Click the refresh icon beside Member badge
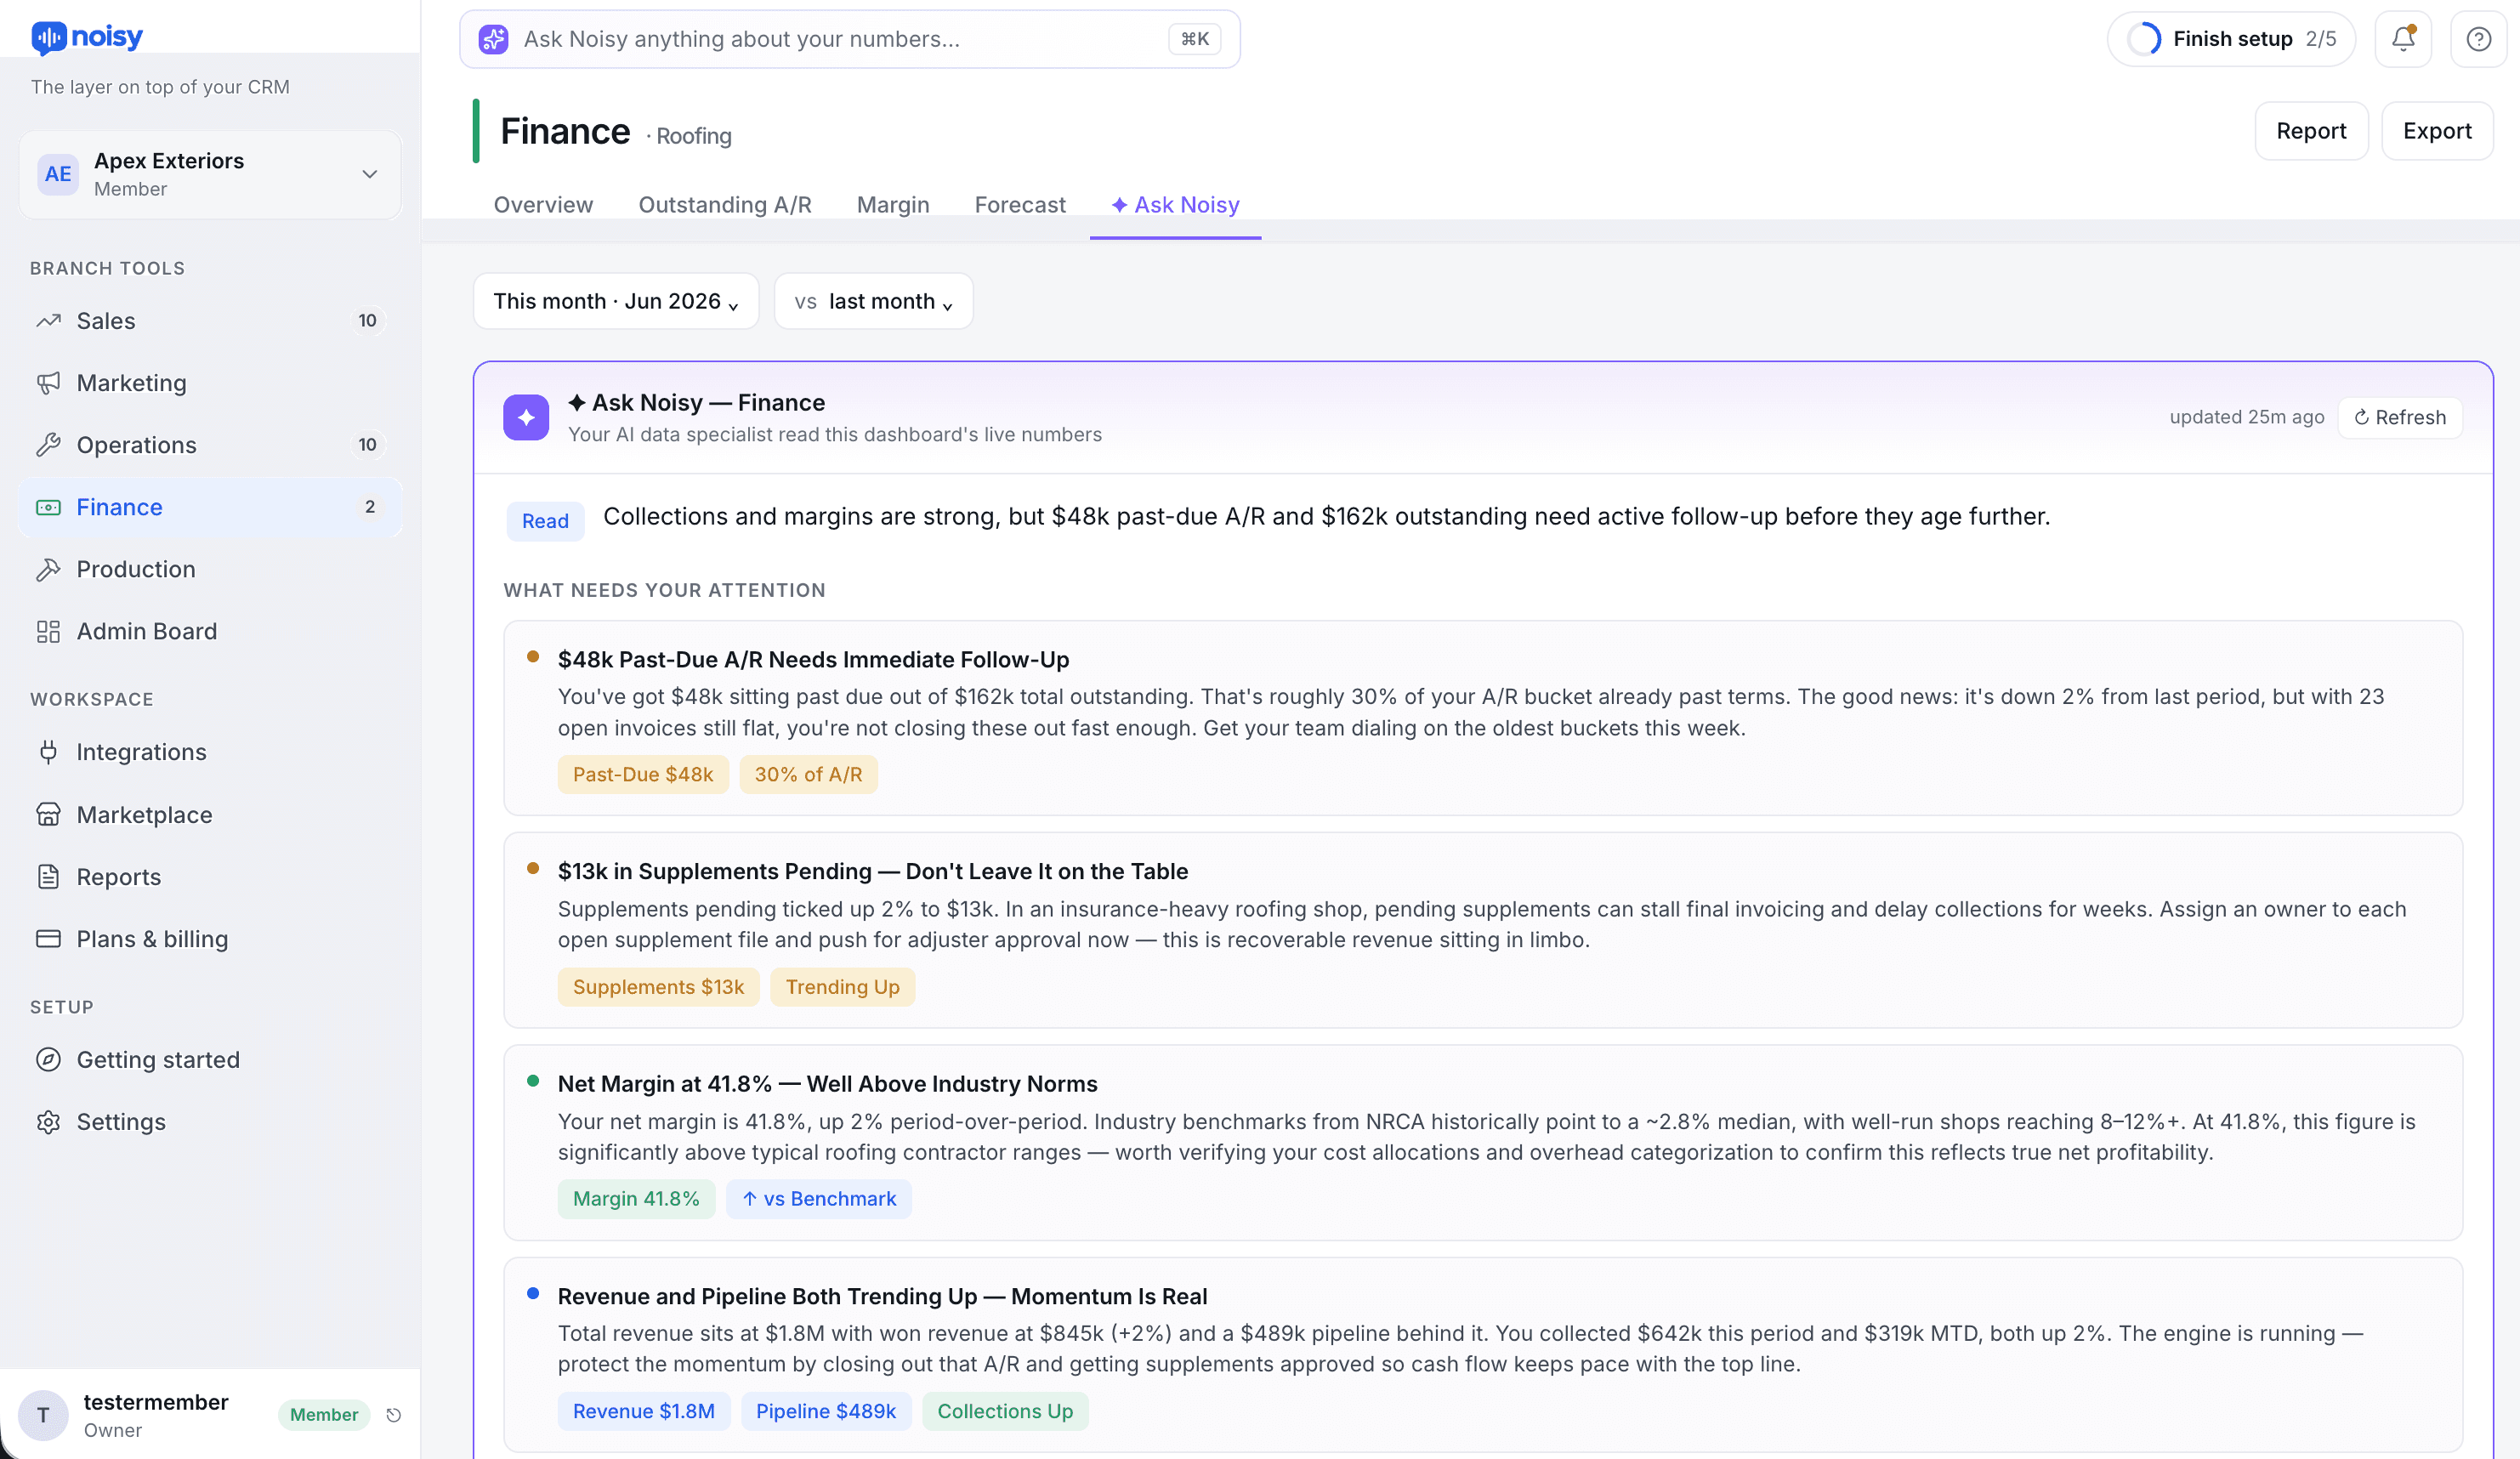 [x=394, y=1414]
